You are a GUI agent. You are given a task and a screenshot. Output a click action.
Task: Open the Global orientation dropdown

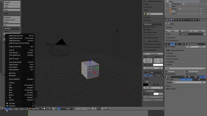click(70, 109)
